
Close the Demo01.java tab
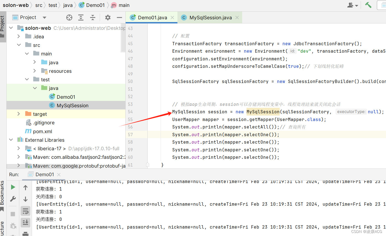(x=172, y=18)
